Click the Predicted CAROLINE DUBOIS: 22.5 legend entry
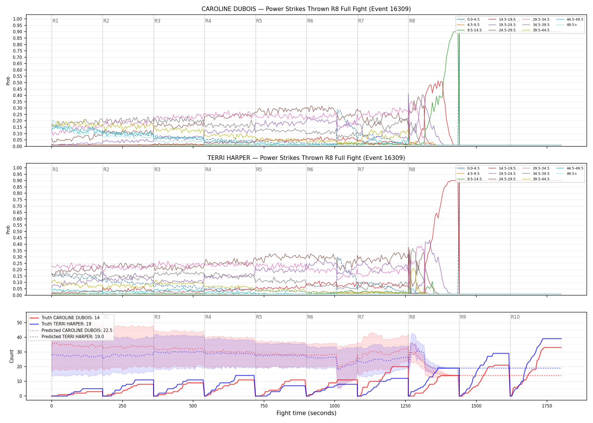593x423 pixels. pyautogui.click(x=71, y=330)
